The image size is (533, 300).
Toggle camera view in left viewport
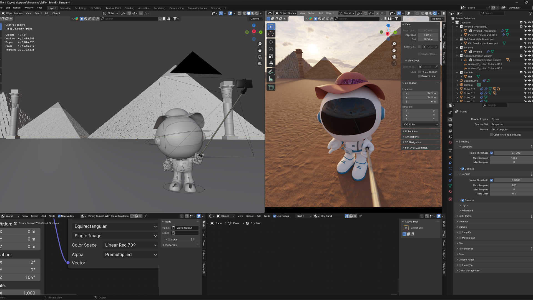pos(260,57)
